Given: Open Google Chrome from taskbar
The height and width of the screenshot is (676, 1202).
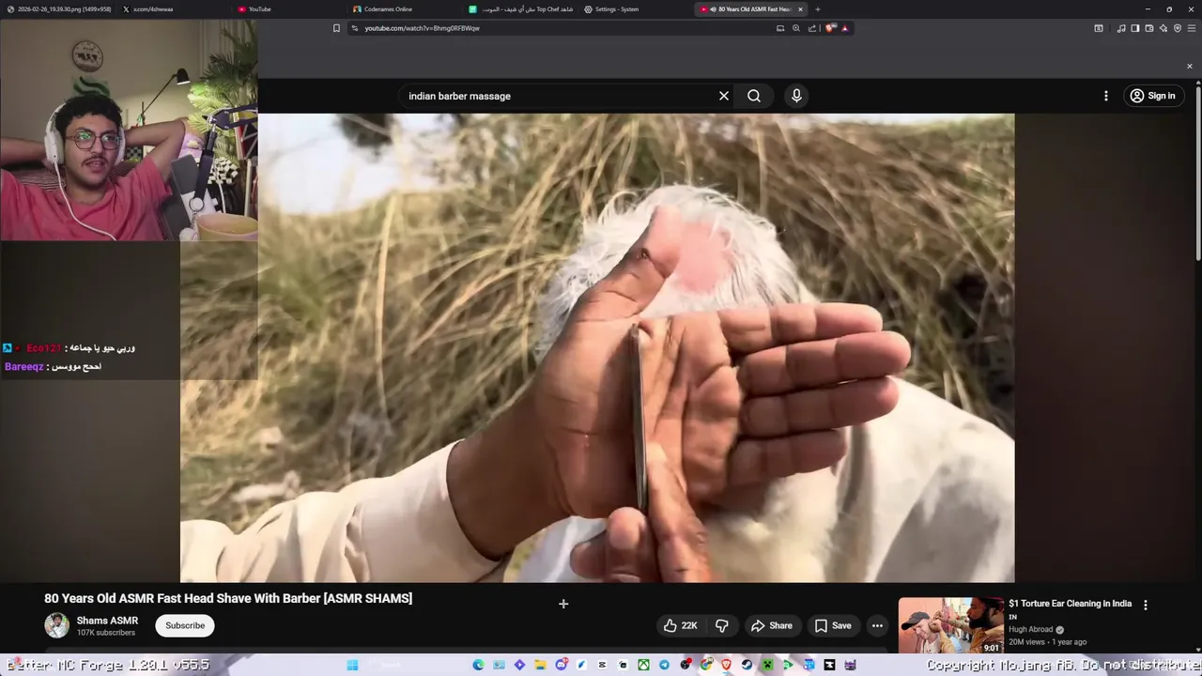Looking at the screenshot, I should coord(706,665).
